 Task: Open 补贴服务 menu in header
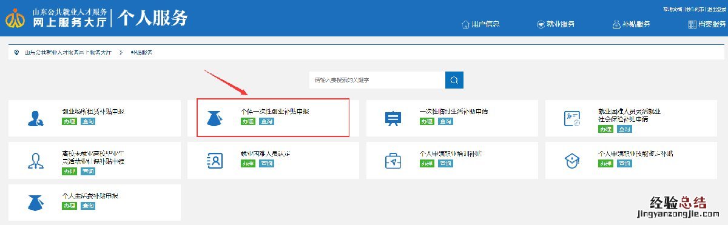click(632, 24)
